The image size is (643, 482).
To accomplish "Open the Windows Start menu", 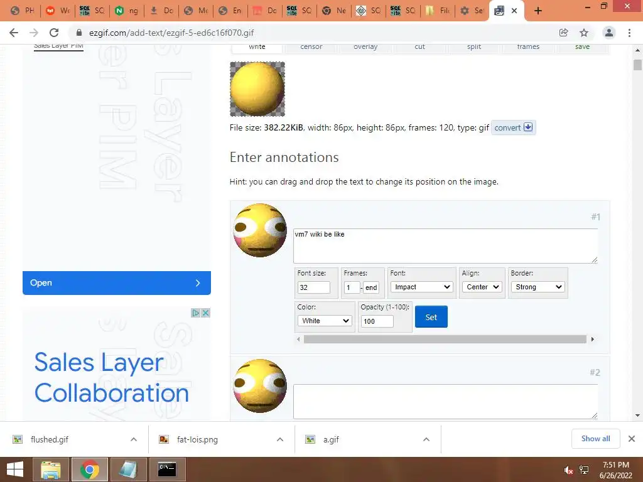I will coord(15,469).
